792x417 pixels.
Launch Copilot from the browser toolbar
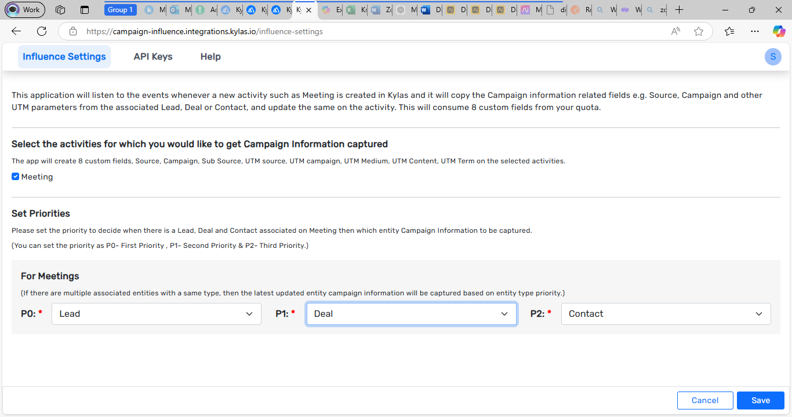pos(779,31)
